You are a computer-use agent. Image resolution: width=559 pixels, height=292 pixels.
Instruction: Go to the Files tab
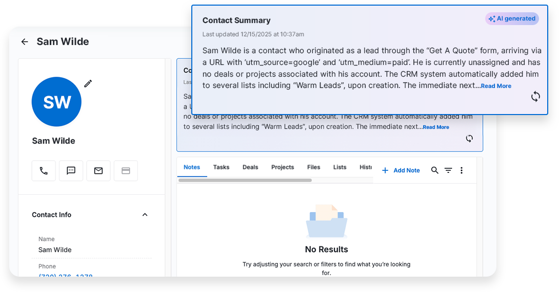tap(313, 167)
